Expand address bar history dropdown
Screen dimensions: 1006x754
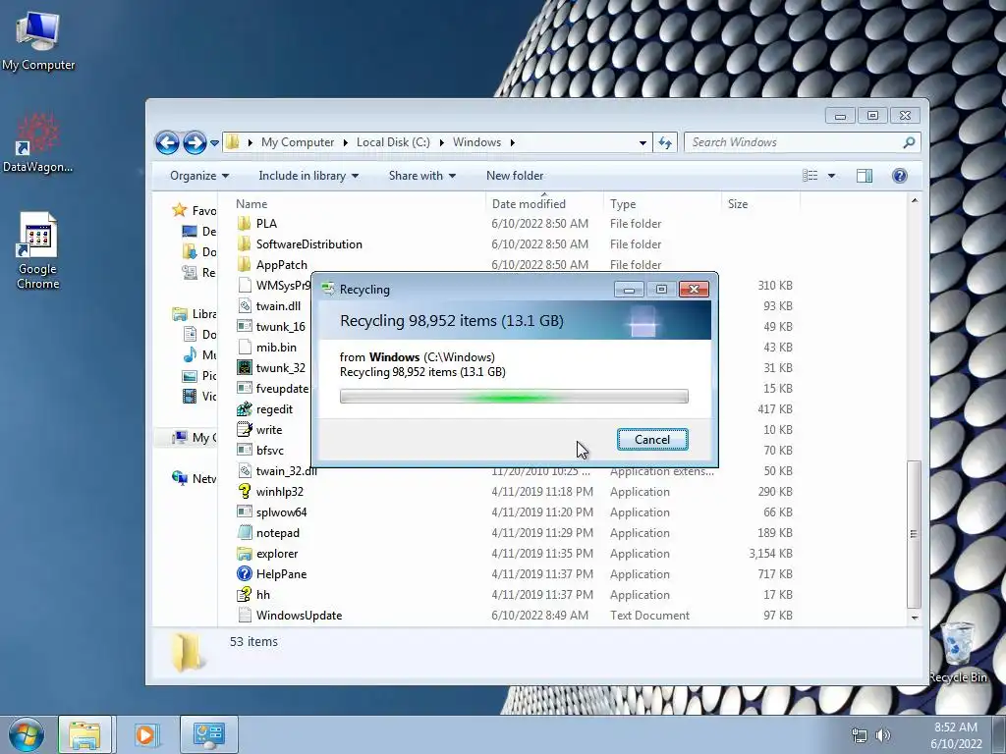pos(643,143)
